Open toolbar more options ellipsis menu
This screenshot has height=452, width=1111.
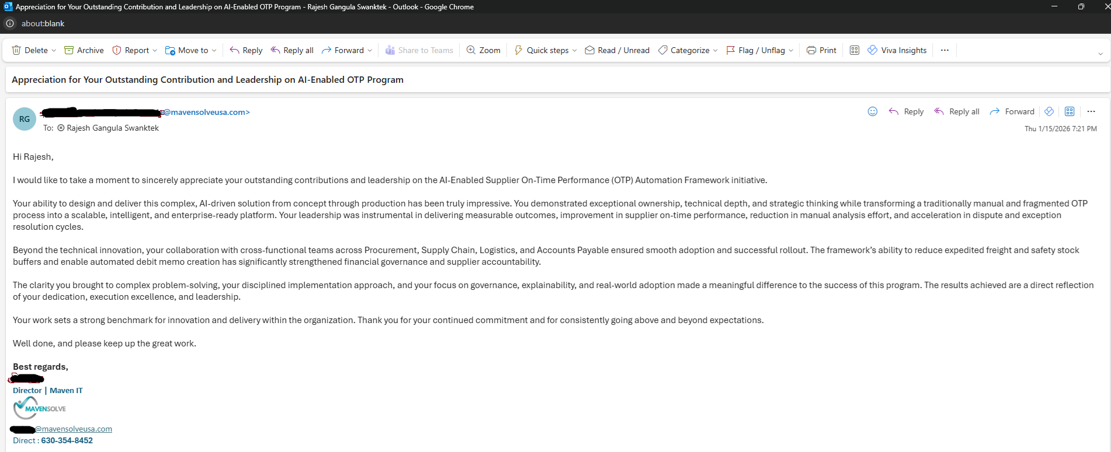pyautogui.click(x=945, y=50)
